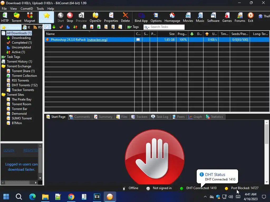Open Google Chrome from the taskbar
Image resolution: width=270 pixels, height=202 pixels.
tap(71, 197)
